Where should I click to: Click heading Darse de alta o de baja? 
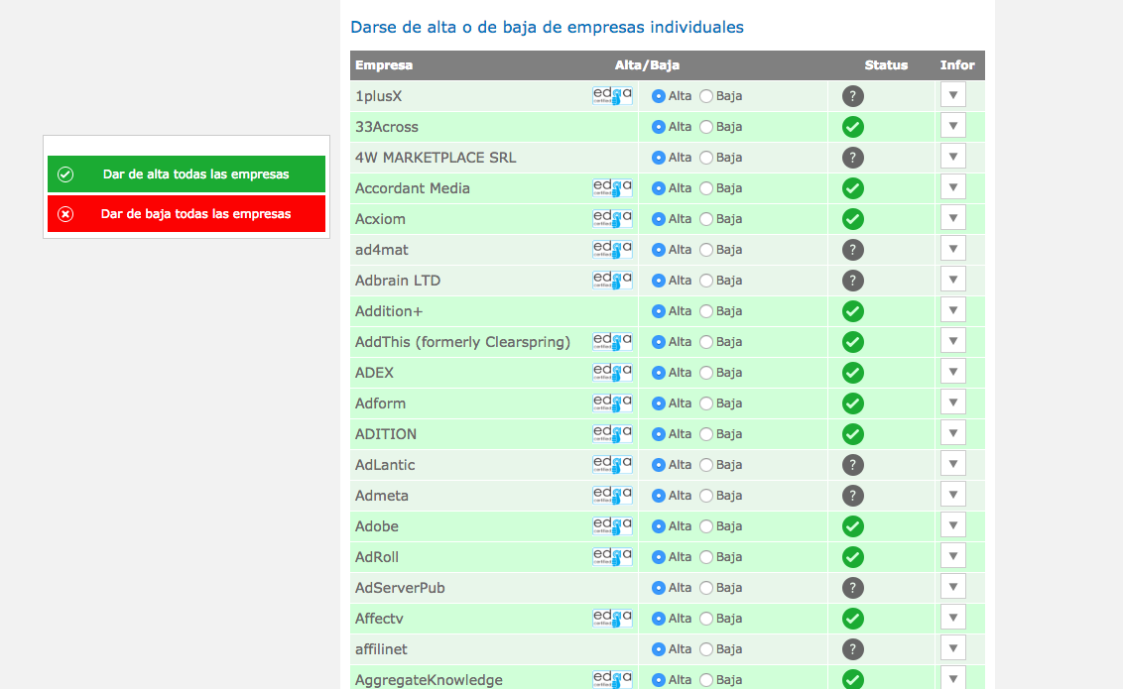point(547,27)
